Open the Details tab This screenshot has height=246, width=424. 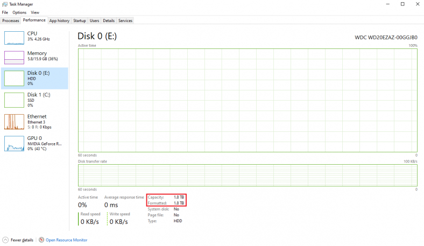[109, 20]
